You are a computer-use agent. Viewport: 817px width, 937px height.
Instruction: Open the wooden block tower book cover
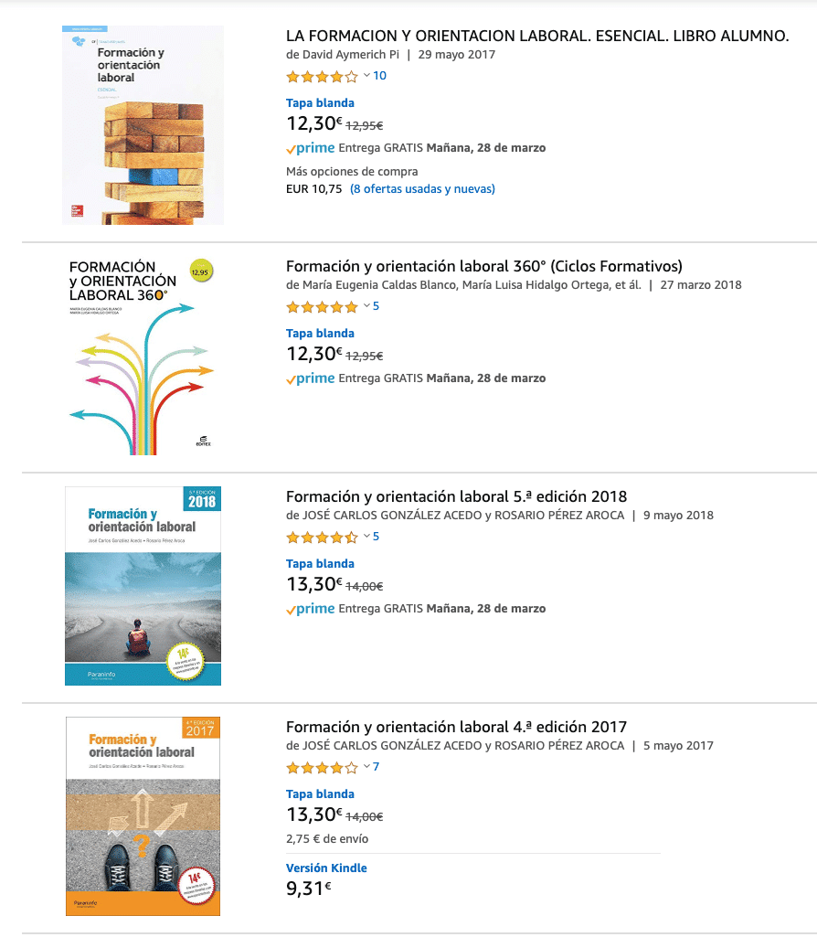[143, 125]
